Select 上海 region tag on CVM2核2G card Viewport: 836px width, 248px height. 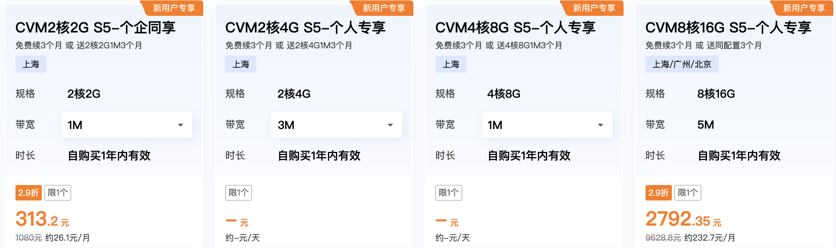[x=31, y=64]
